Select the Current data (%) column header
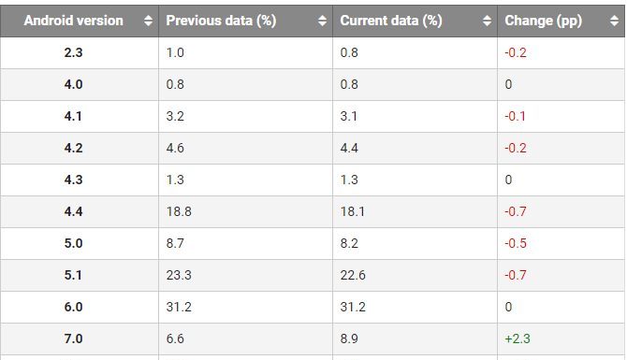Viewport: 627px width, 360px height. 391,21
